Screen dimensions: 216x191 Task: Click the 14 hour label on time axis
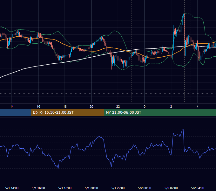coord(12,106)
